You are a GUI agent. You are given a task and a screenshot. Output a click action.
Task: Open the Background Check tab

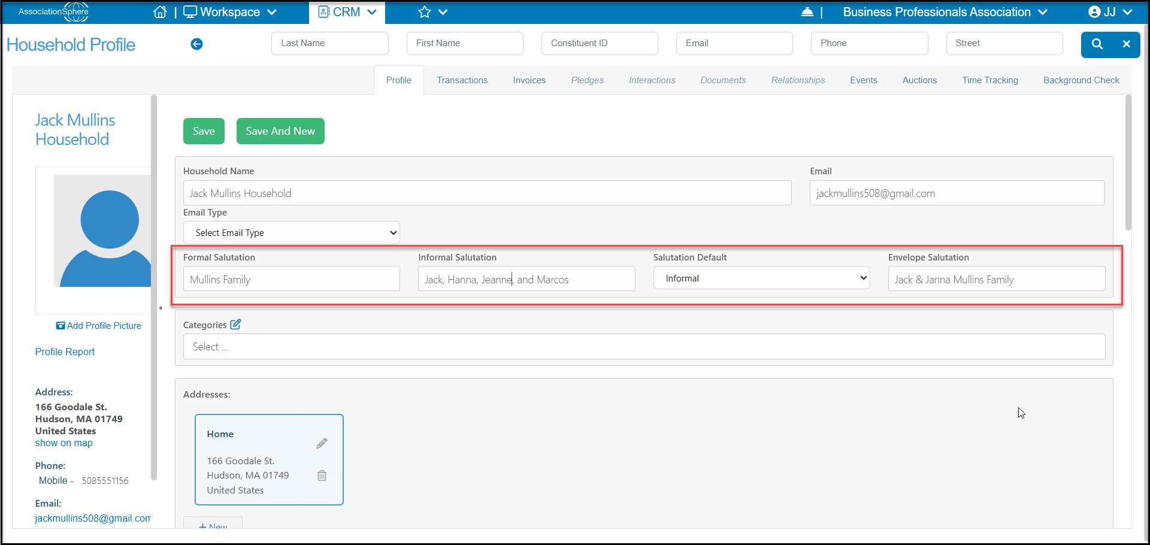(1081, 80)
